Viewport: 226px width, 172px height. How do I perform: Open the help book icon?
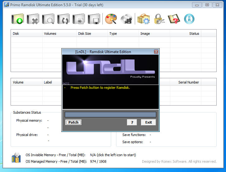pyautogui.click(x=174, y=19)
